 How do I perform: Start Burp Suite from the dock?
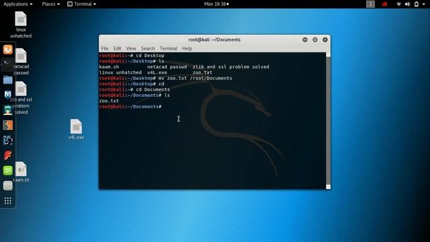7,125
